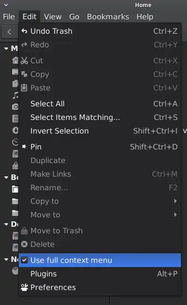Open the Home folder icon in sidebar

(x=15, y=60)
